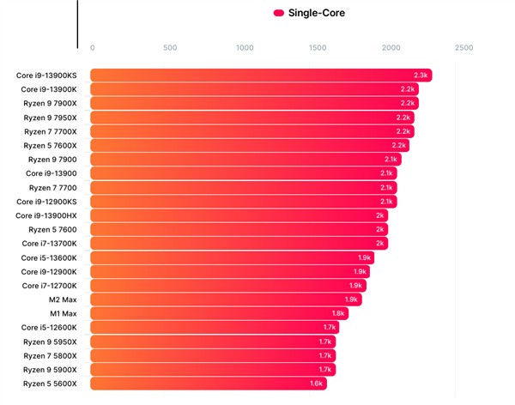Click the Single-Core legend label

click(x=316, y=13)
